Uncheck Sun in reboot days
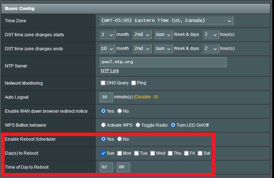This screenshot has height=178, width=274. pyautogui.click(x=103, y=153)
